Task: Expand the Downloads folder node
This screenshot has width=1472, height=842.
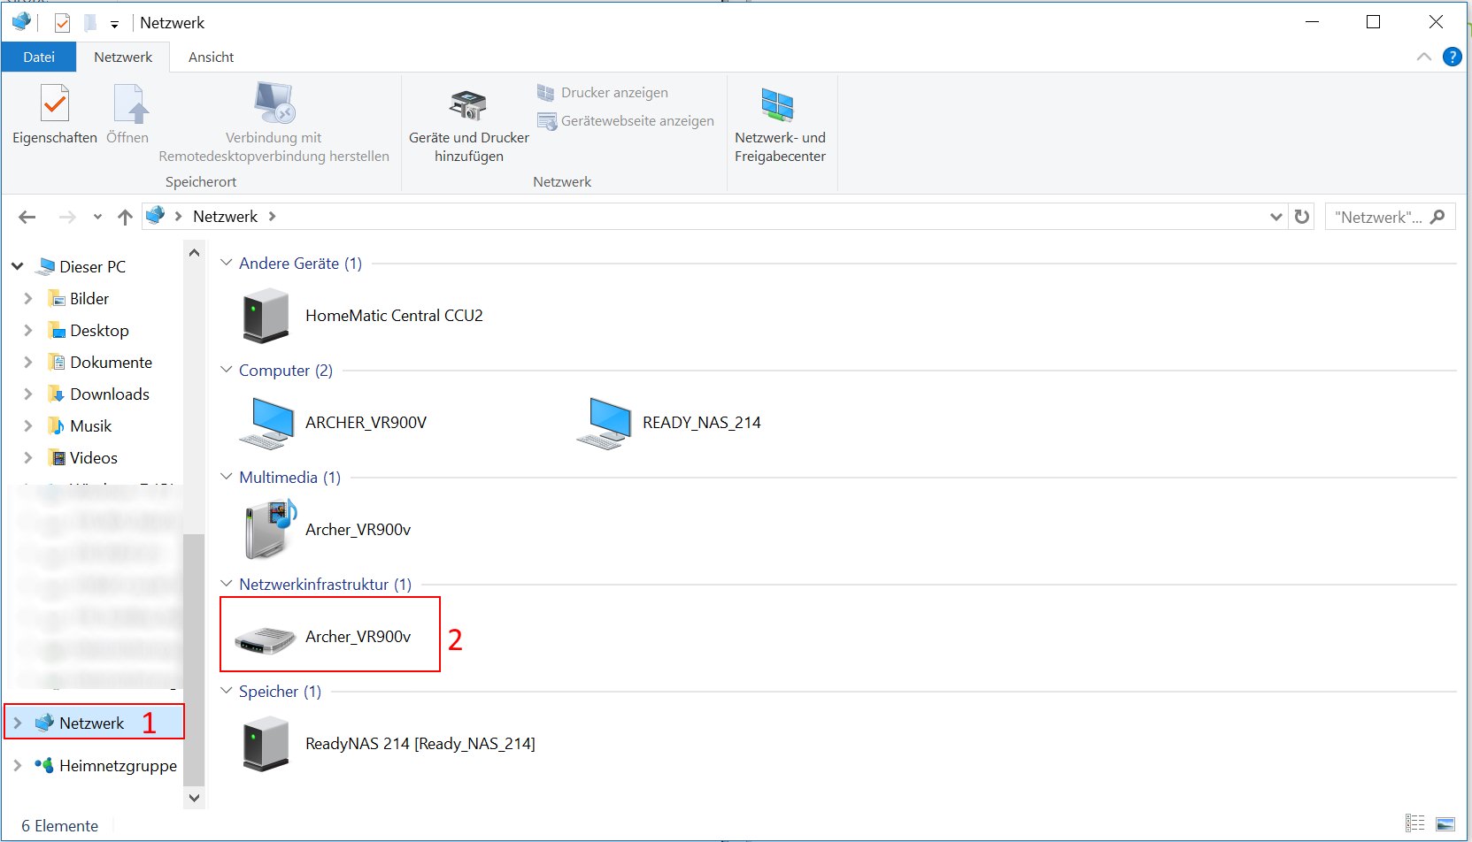Action: [27, 394]
